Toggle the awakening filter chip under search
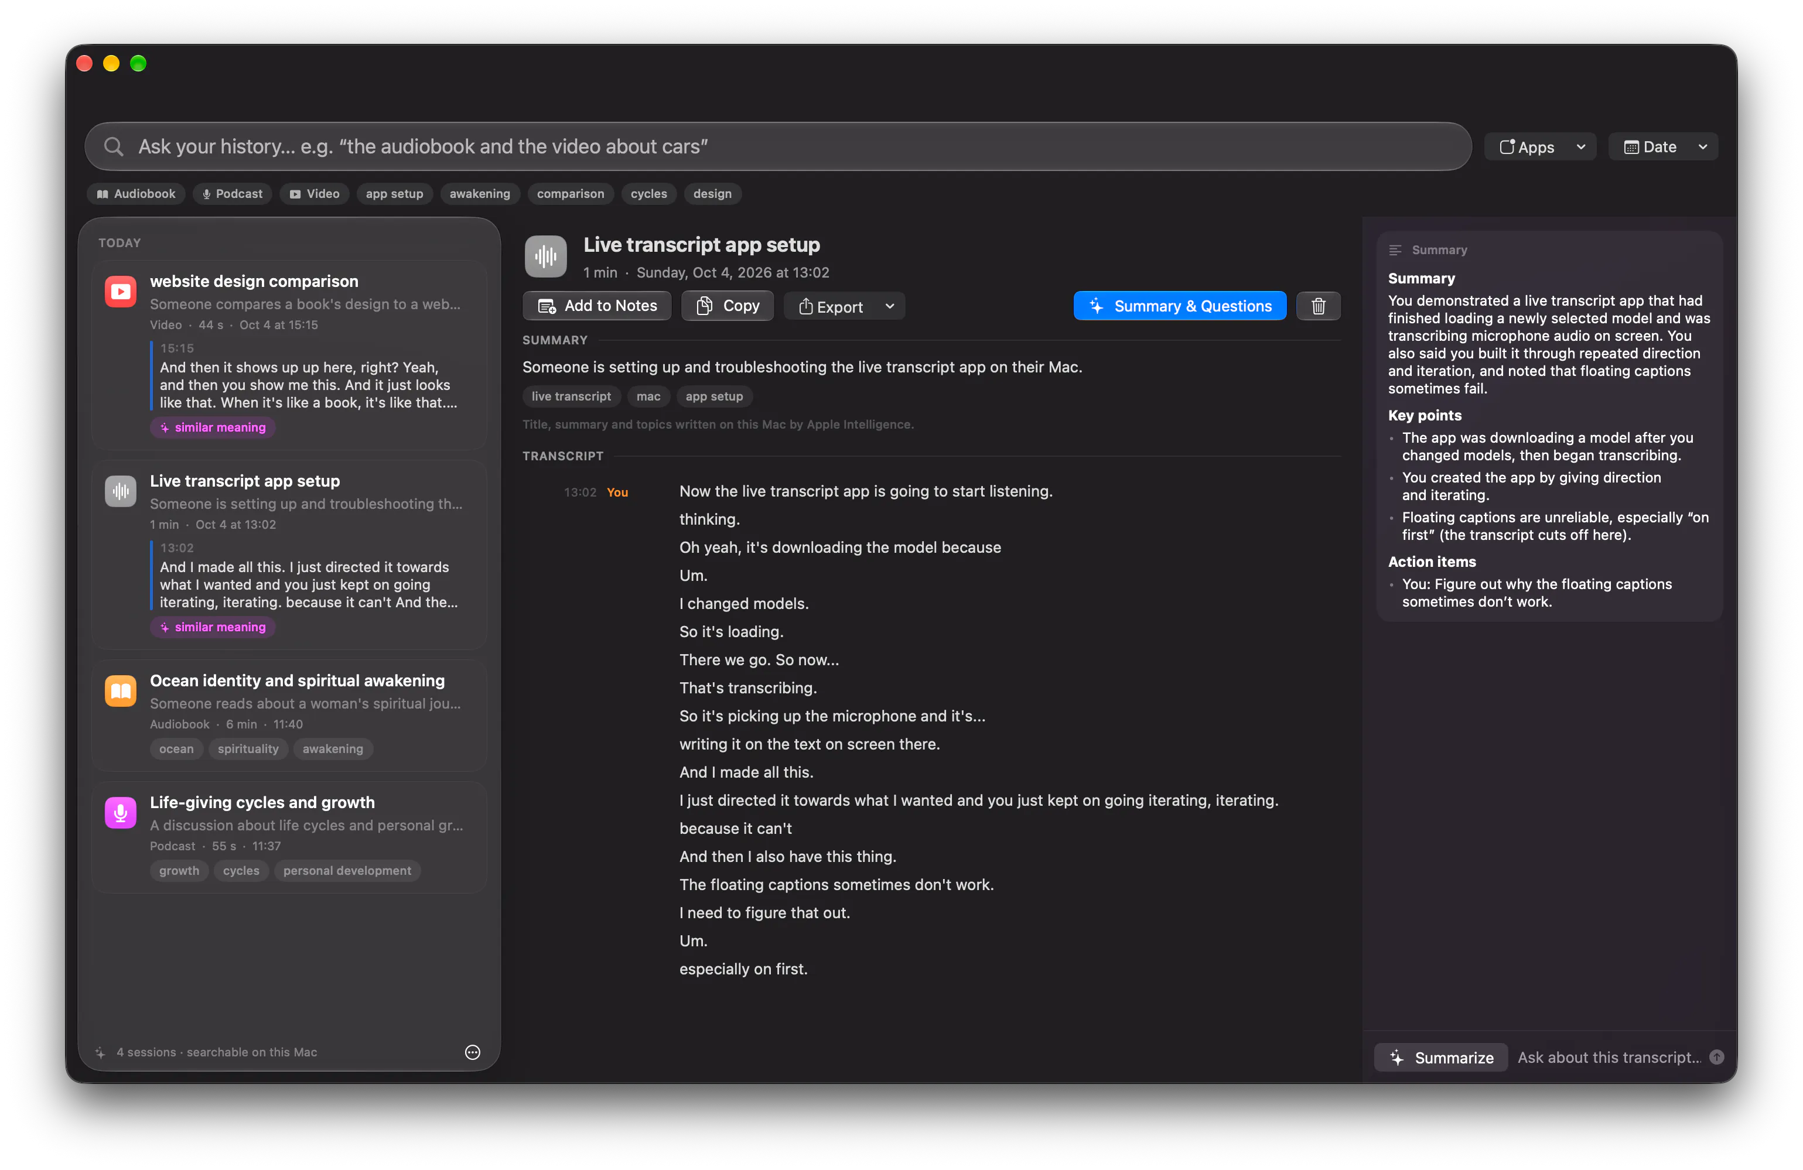The width and height of the screenshot is (1803, 1170). pyautogui.click(x=480, y=194)
